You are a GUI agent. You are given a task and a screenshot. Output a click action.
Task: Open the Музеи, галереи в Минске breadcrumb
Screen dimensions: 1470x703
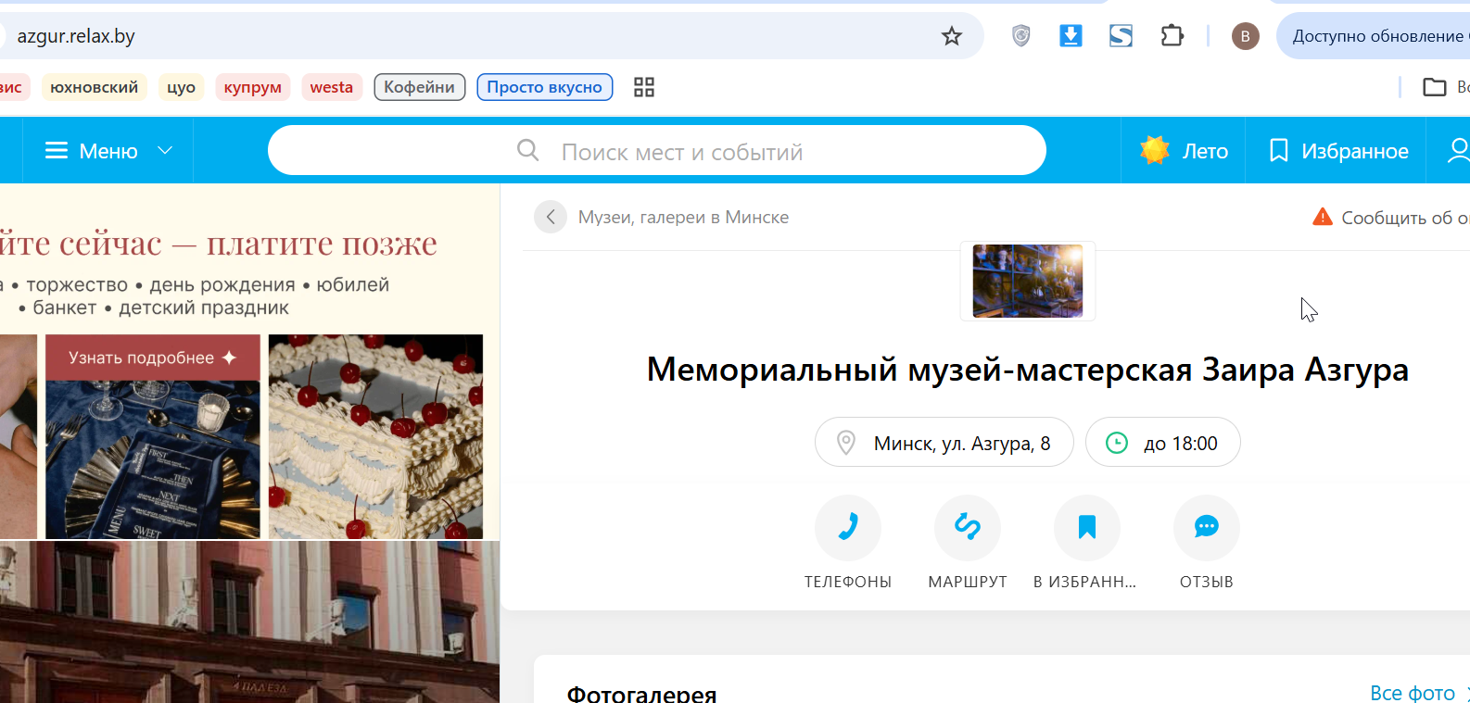coord(683,217)
